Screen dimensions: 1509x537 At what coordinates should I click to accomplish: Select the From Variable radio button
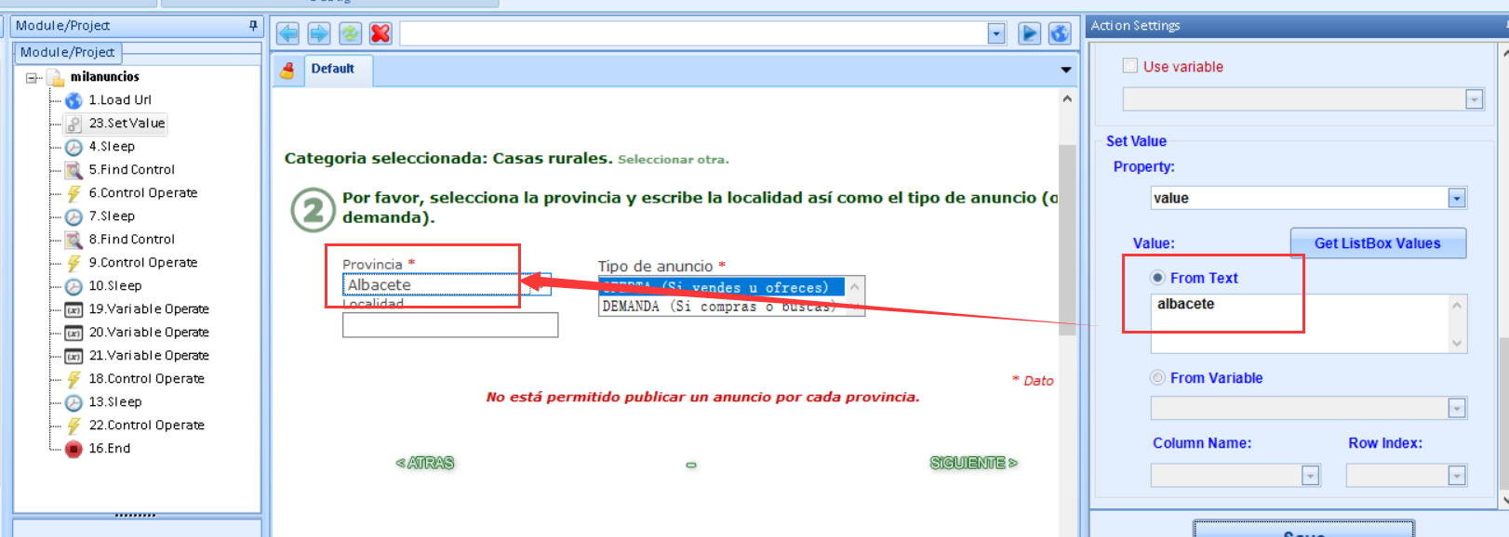point(1157,378)
